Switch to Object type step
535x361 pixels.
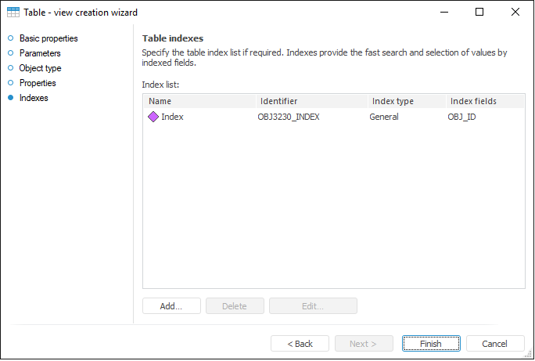coord(40,68)
